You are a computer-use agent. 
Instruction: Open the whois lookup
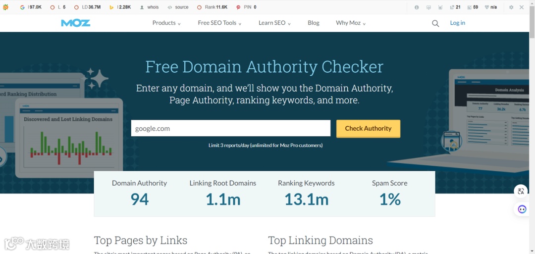150,7
